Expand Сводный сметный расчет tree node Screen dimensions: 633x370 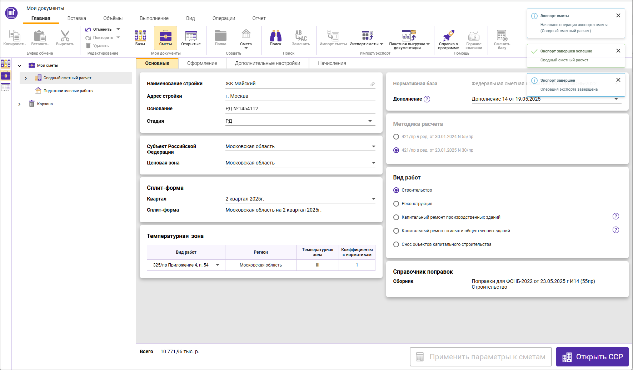26,78
